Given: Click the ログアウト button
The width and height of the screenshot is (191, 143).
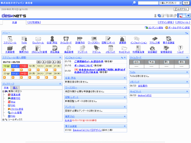Looking at the screenshot, I should coord(181,9).
